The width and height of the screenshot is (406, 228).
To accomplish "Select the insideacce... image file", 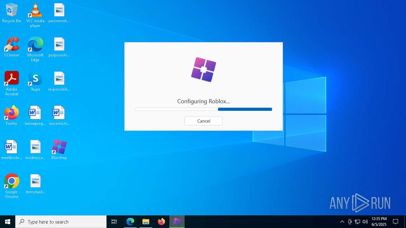I will coord(35,150).
